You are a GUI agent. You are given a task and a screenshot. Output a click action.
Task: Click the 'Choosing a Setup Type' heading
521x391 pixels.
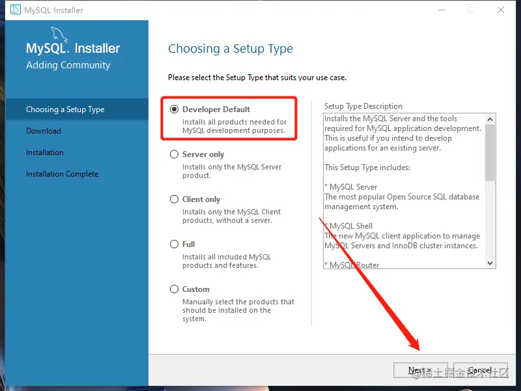pyautogui.click(x=231, y=48)
